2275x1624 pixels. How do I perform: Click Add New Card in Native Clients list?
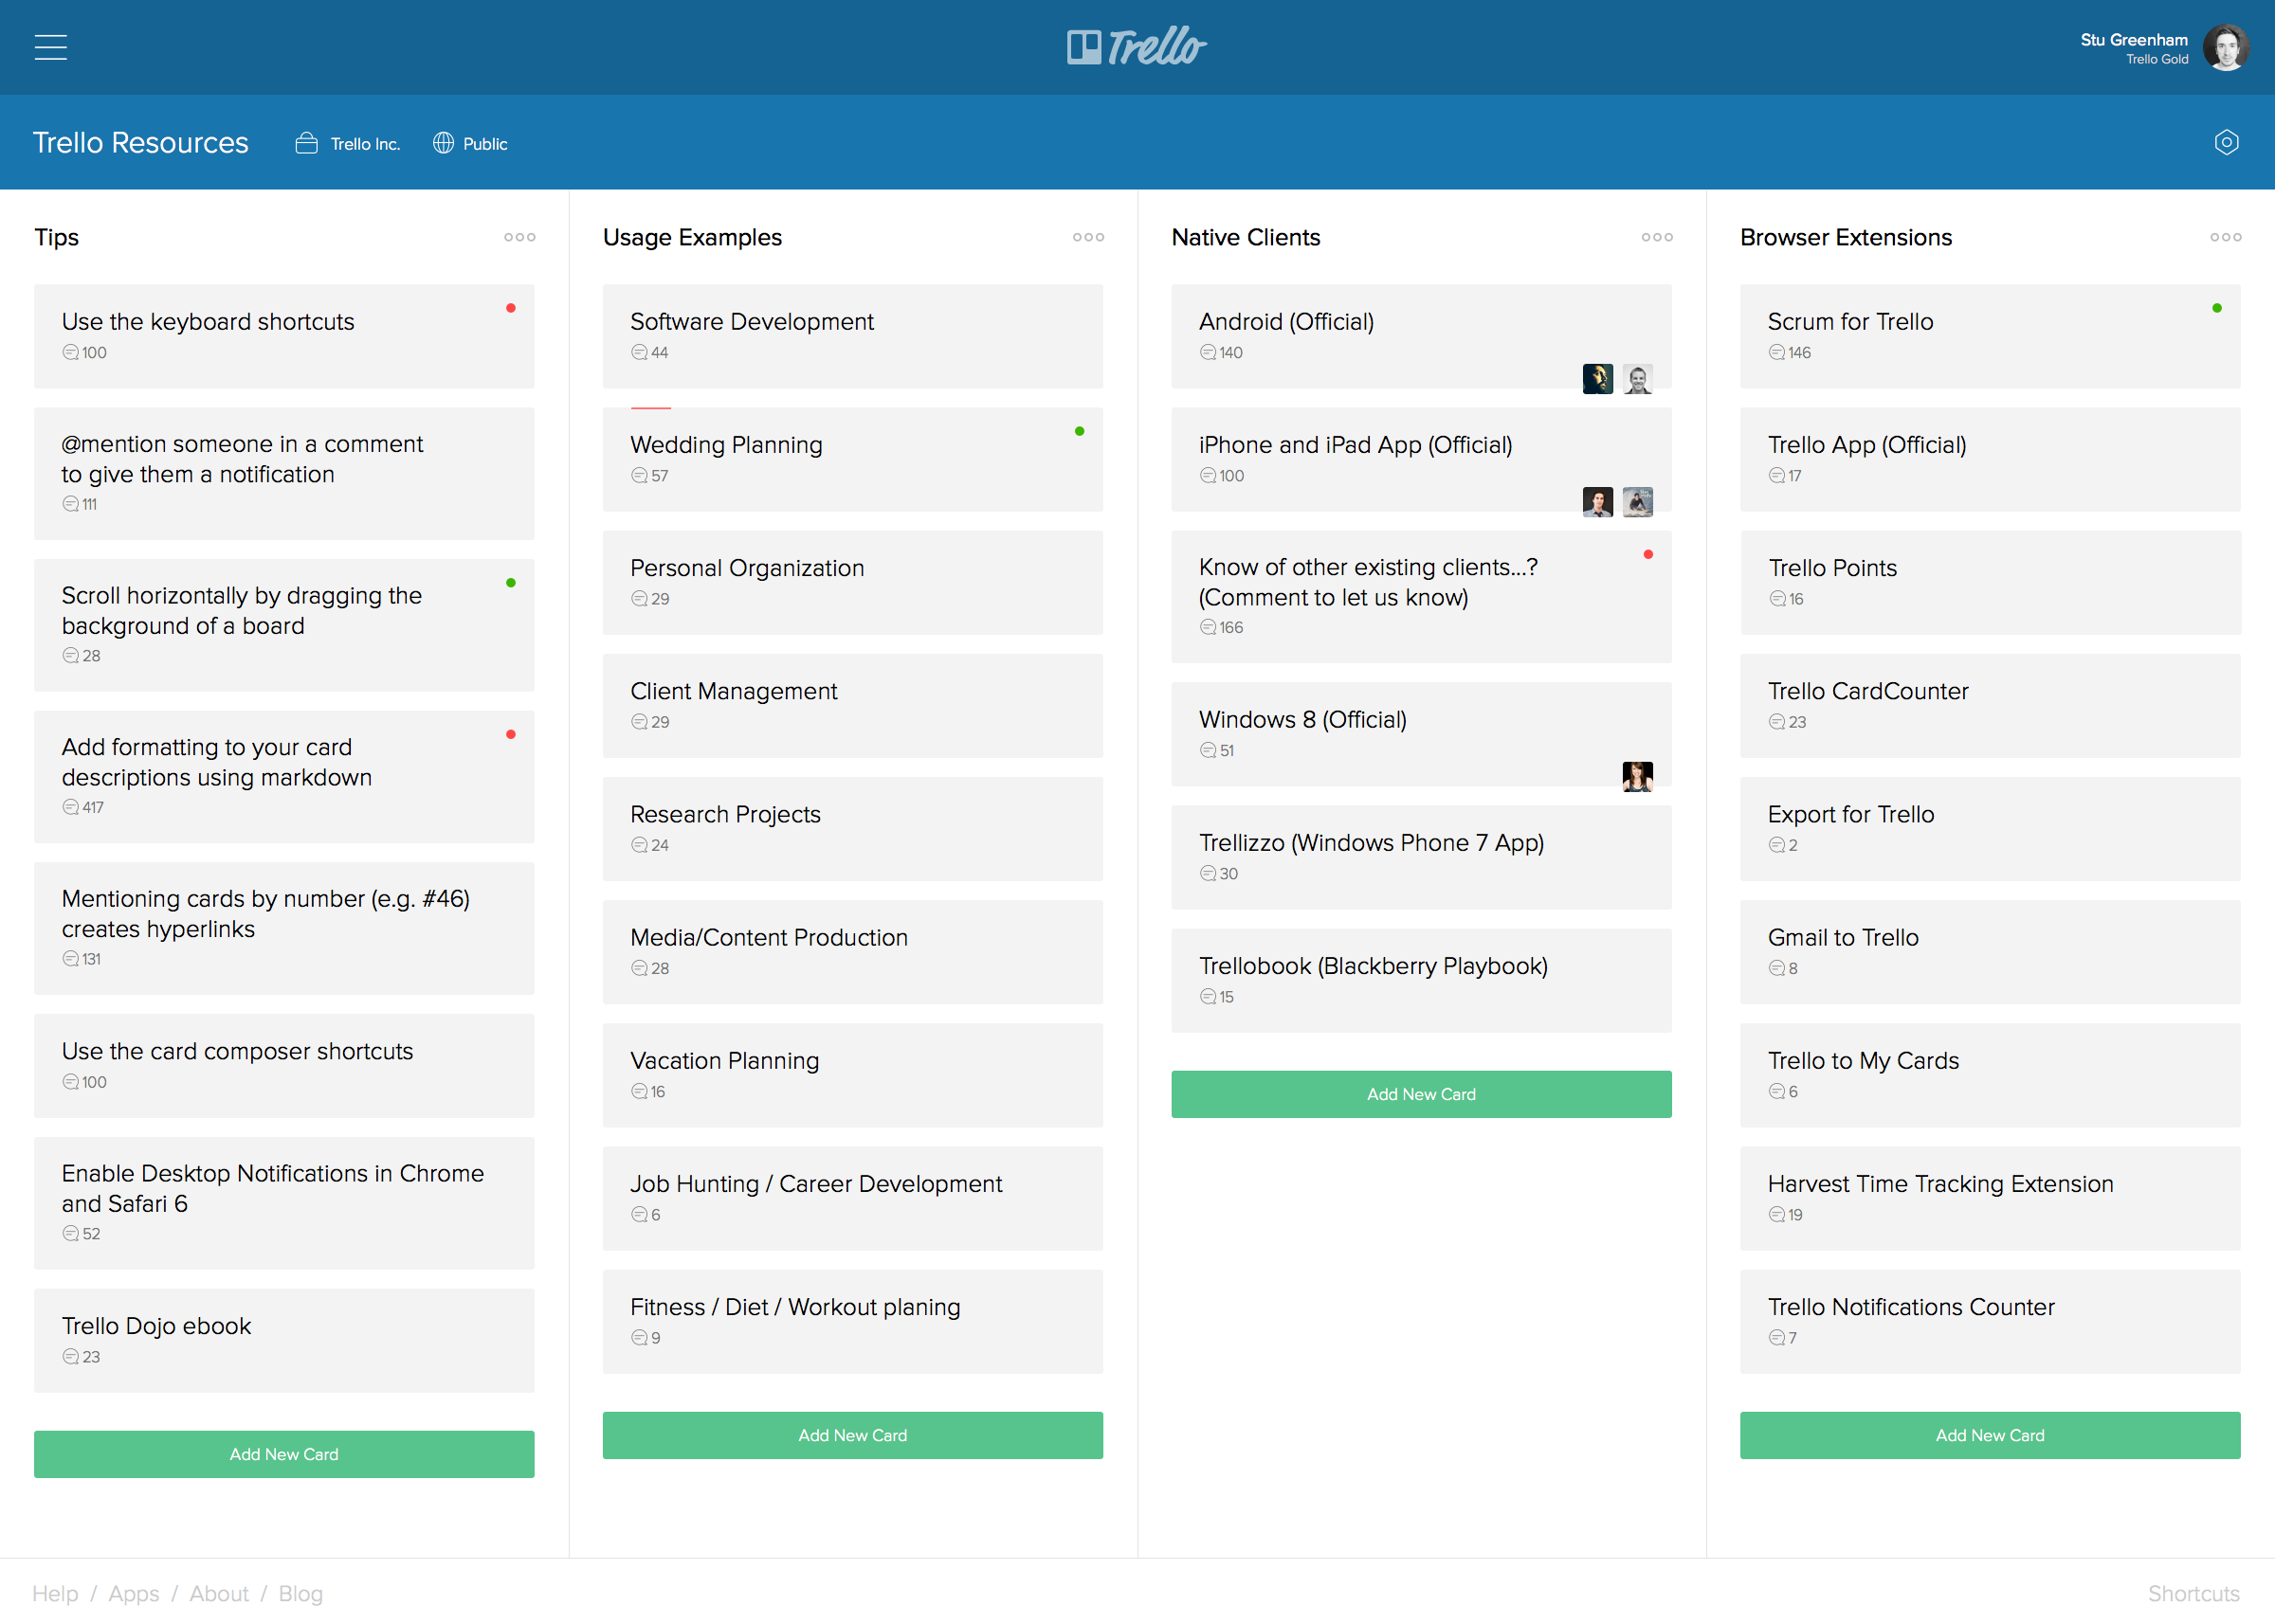click(x=1421, y=1093)
